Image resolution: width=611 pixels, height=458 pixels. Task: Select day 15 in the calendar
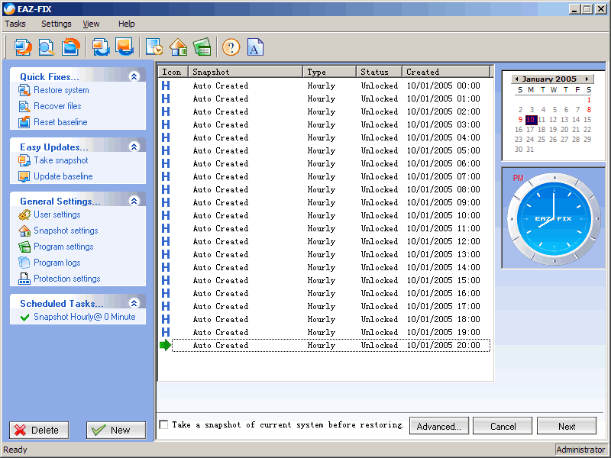tap(587, 120)
